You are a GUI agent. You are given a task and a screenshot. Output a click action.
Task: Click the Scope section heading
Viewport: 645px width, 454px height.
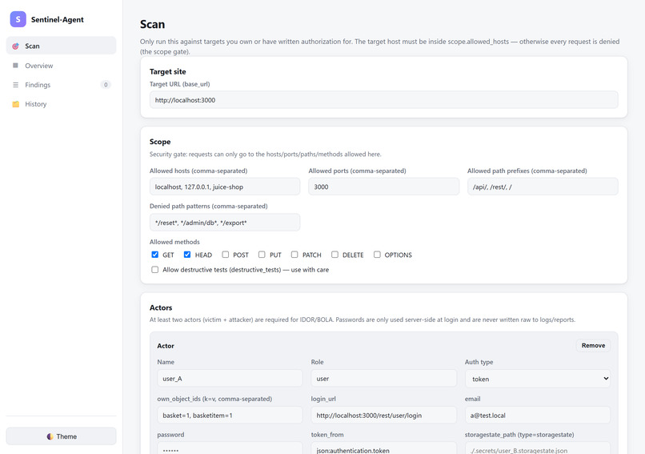click(160, 142)
